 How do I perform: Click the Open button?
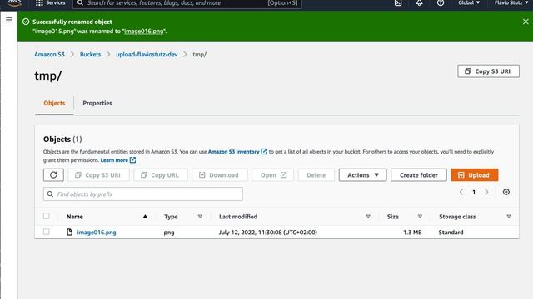click(x=273, y=175)
